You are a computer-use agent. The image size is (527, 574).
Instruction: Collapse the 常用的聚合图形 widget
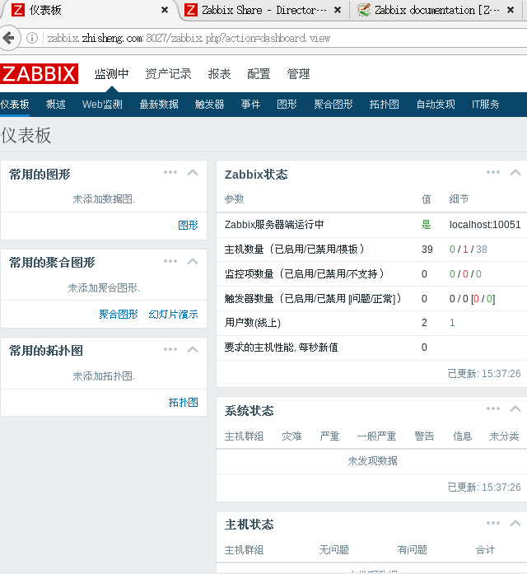tap(193, 261)
